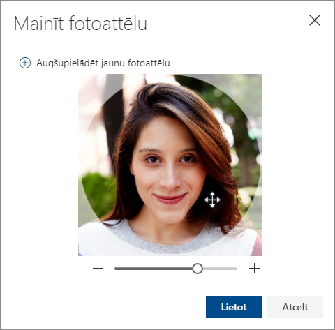Click the Atcelt button
This screenshot has width=335, height=330.
click(295, 307)
